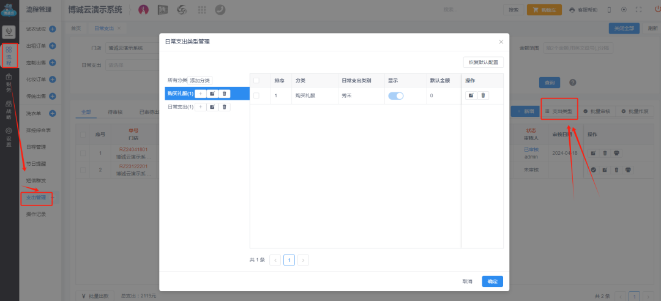Switch to the 首页 tab
This screenshot has width=661, height=301.
76,28
